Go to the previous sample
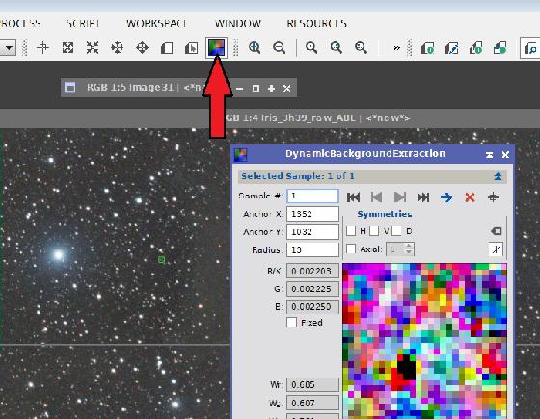 377,197
